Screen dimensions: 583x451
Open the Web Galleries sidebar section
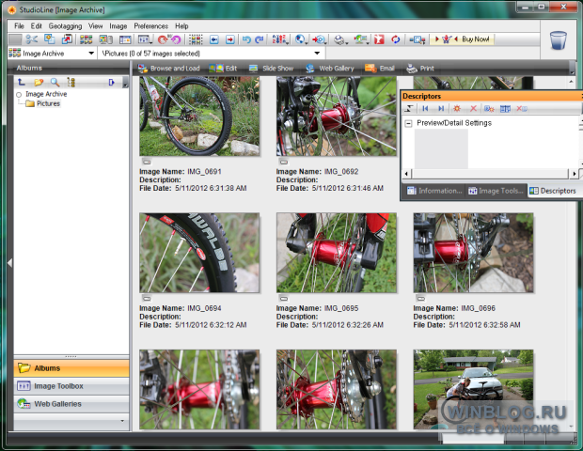[x=71, y=404]
